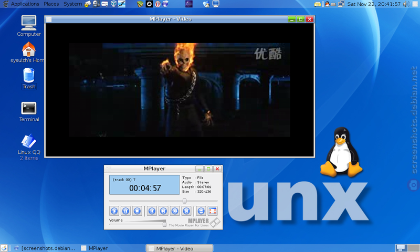
Task: Click the workspace switcher in bottom panel
Action: (x=407, y=248)
